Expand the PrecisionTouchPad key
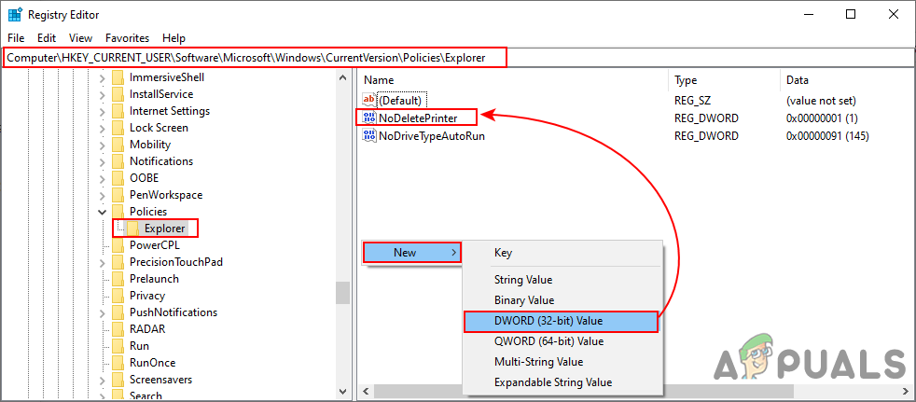This screenshot has height=402, width=916. click(103, 262)
